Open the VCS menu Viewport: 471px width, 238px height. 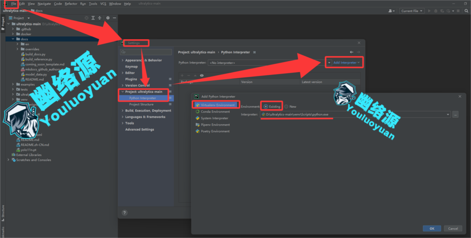click(x=103, y=4)
